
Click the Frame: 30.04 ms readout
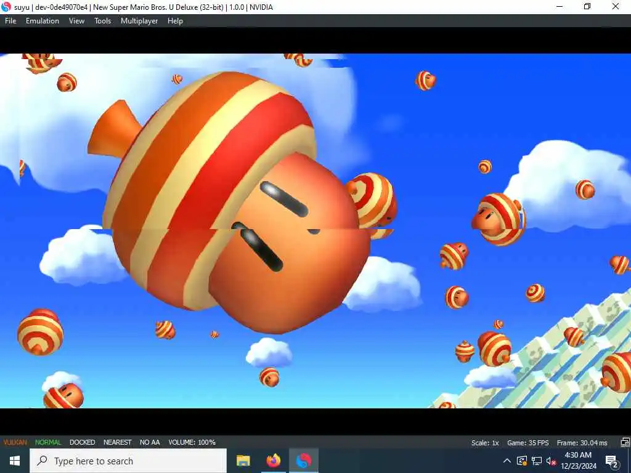pyautogui.click(x=582, y=443)
